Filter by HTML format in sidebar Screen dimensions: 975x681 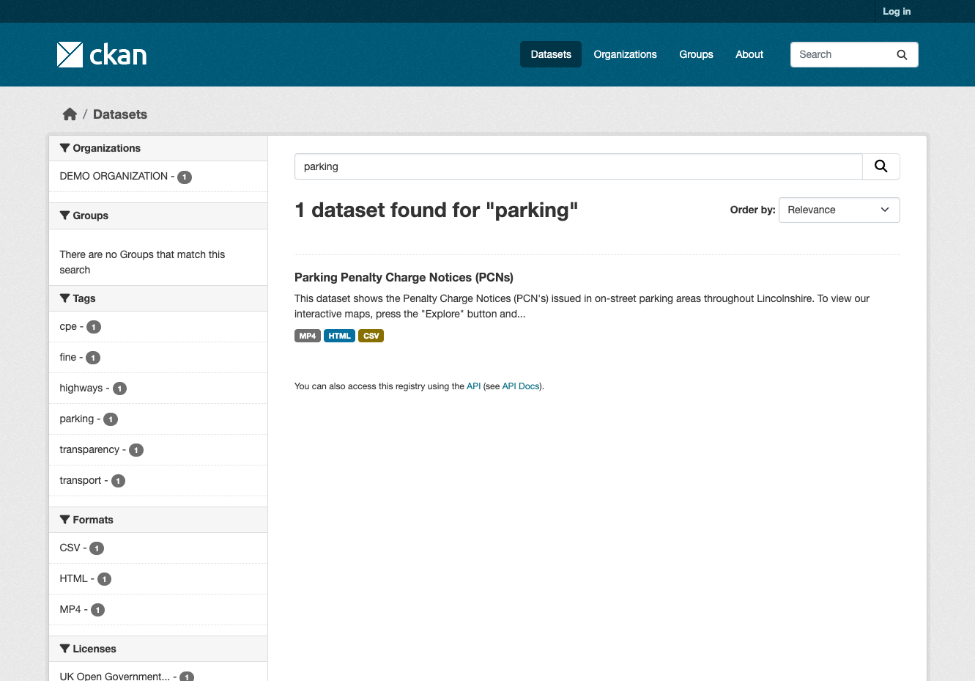[x=158, y=579]
